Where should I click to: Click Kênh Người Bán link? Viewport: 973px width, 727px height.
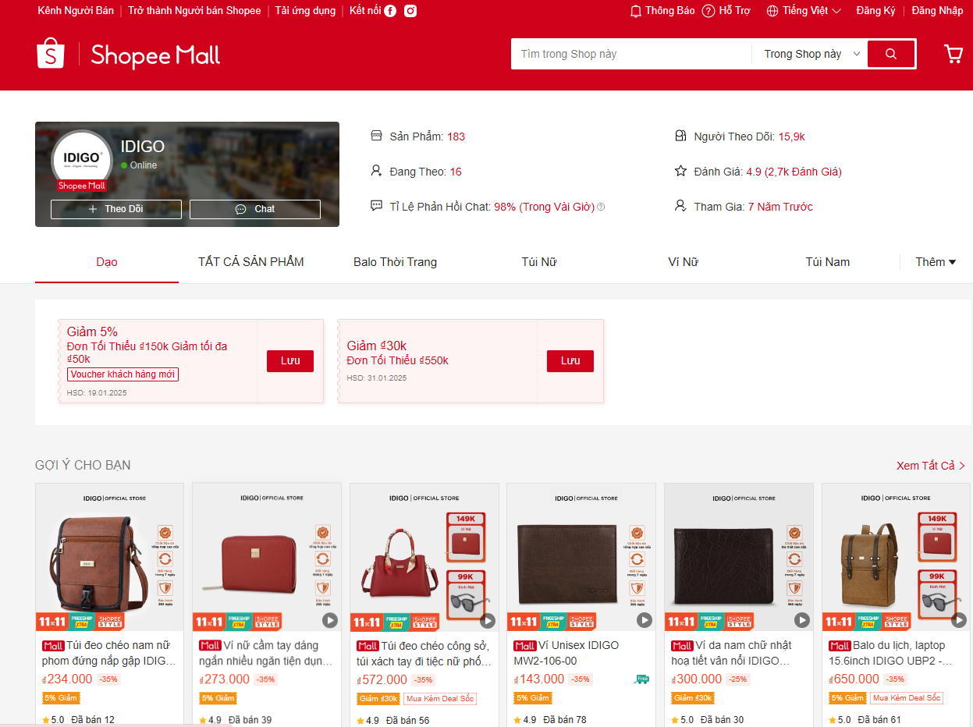click(76, 11)
